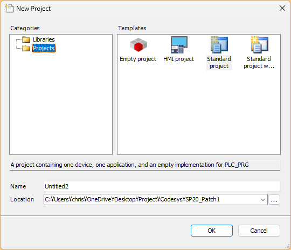
Task: Select the Libraries category label
Action: coord(44,39)
